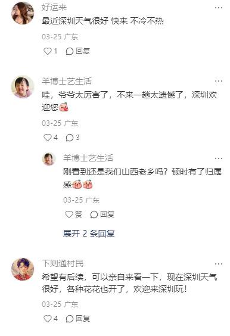View the 3 replies on 羊博士艺生活's comment
This screenshot has height=336, width=230.
pos(73,138)
